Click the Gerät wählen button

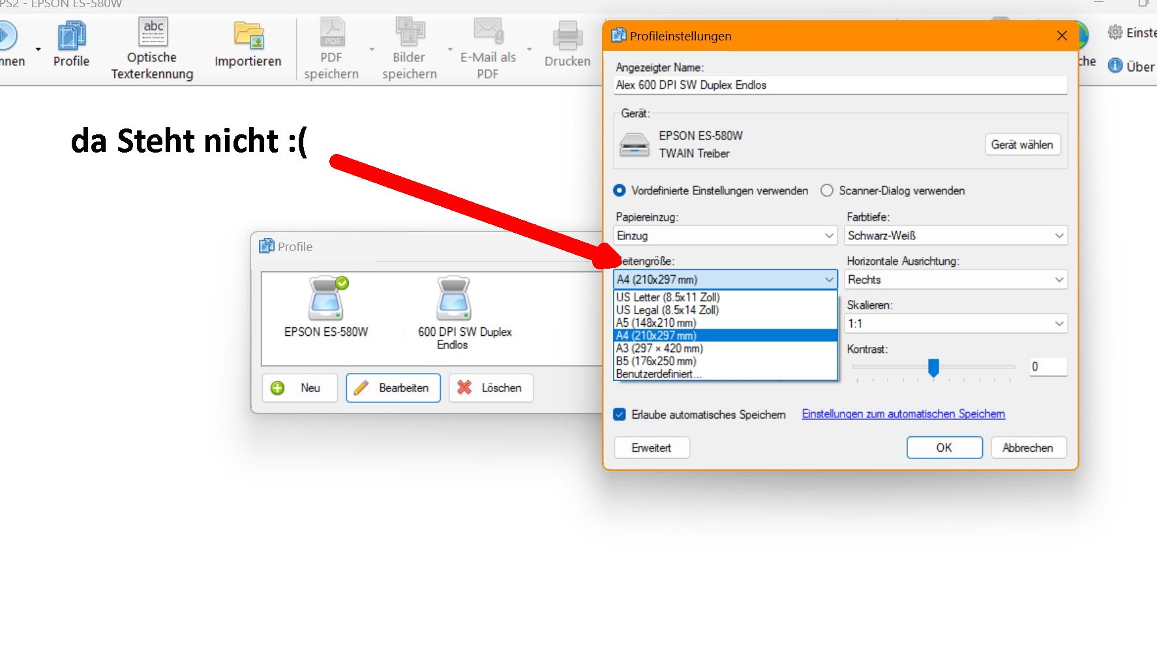(1022, 144)
